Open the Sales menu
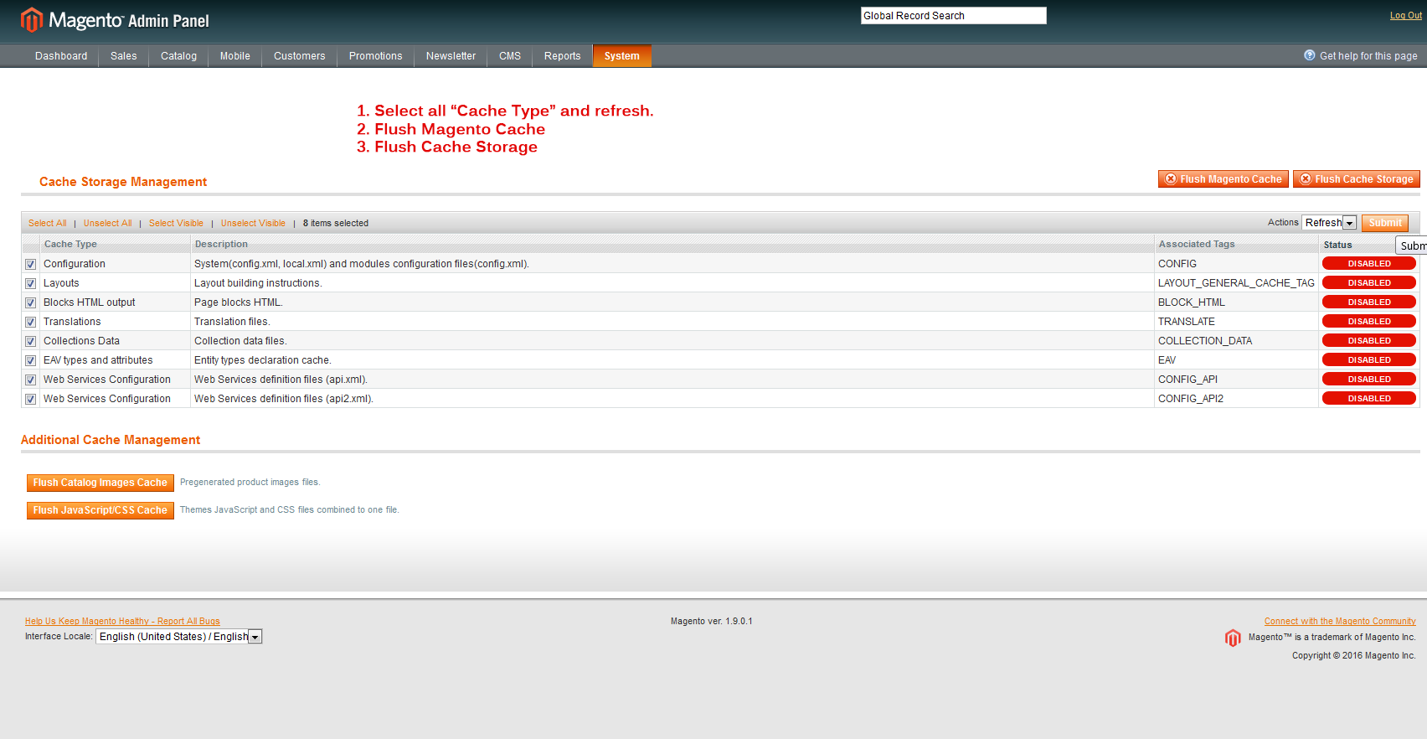The image size is (1427, 739). click(x=123, y=56)
